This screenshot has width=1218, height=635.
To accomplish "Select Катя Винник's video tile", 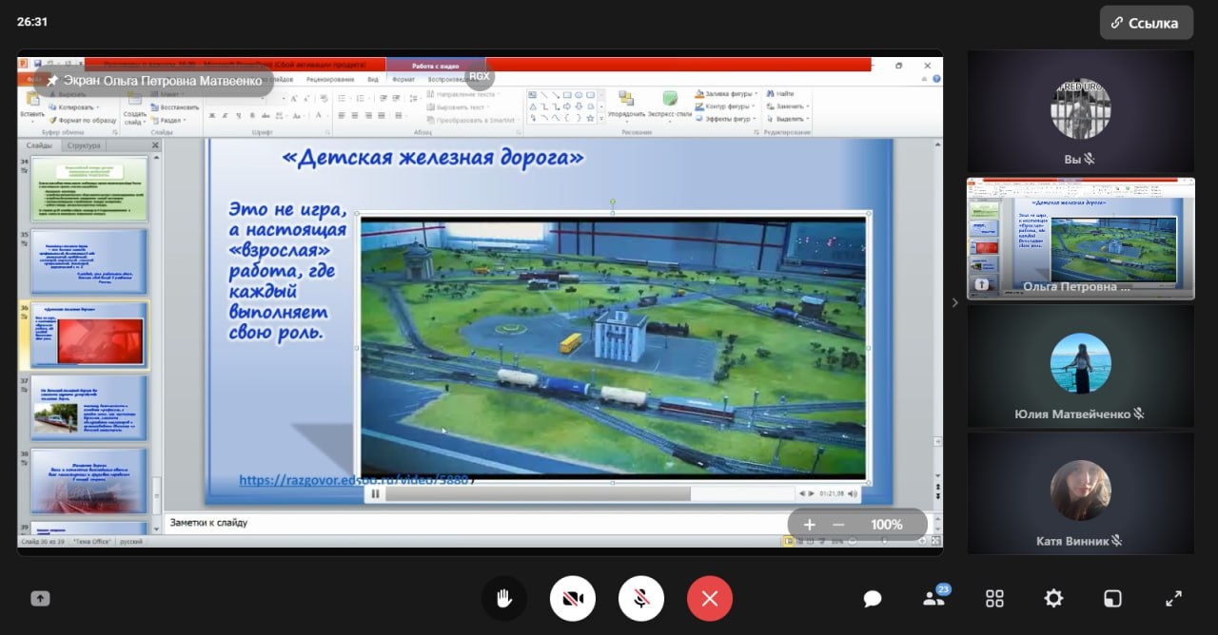I will [1081, 493].
